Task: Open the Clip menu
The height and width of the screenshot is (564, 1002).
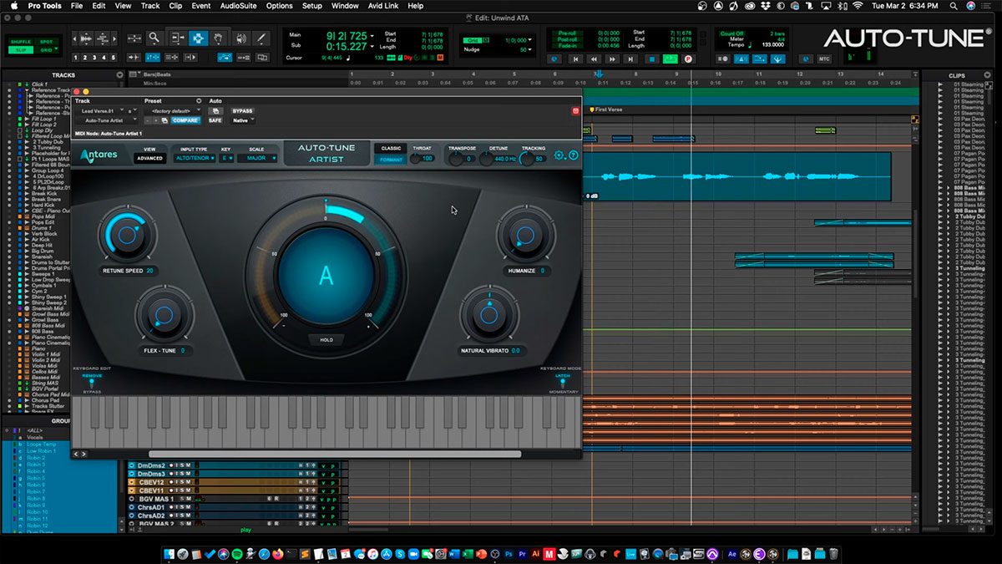Action: pos(175,5)
